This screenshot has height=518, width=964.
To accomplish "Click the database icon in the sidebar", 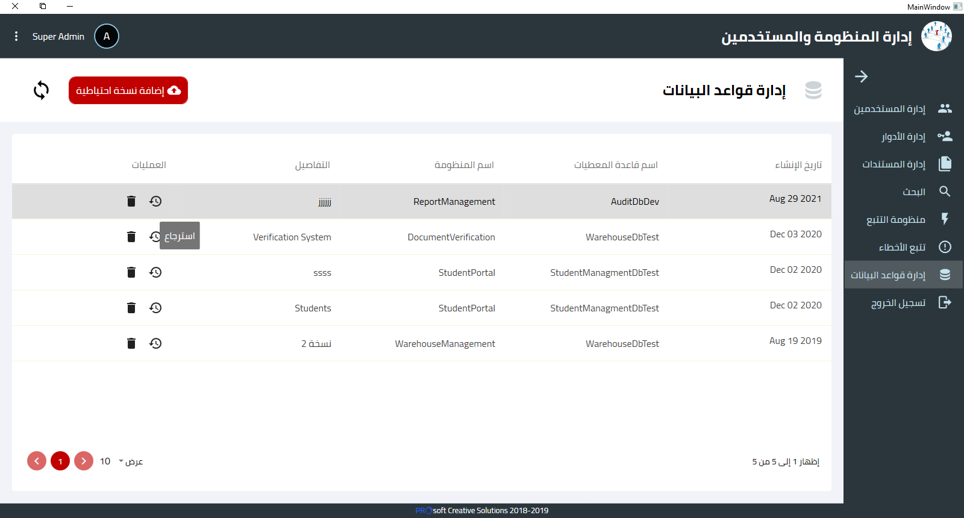I will pyautogui.click(x=945, y=275).
